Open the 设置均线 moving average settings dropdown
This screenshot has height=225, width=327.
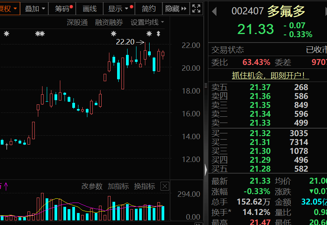click(x=147, y=22)
